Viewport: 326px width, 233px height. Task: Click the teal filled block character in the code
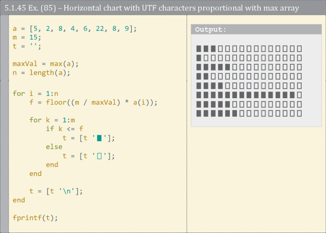[x=99, y=138]
